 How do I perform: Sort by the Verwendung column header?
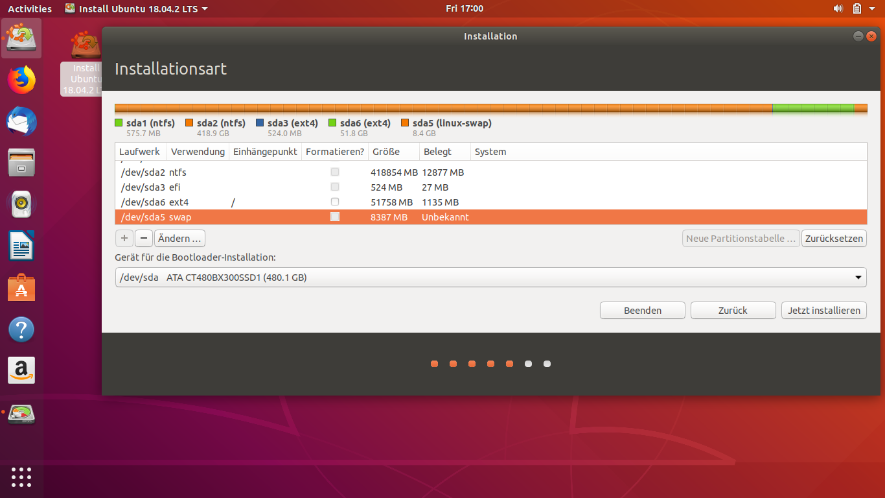pyautogui.click(x=198, y=152)
